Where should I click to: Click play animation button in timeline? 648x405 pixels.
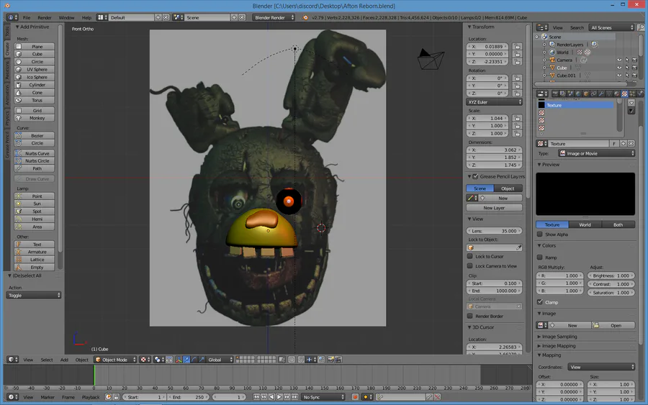click(x=280, y=397)
